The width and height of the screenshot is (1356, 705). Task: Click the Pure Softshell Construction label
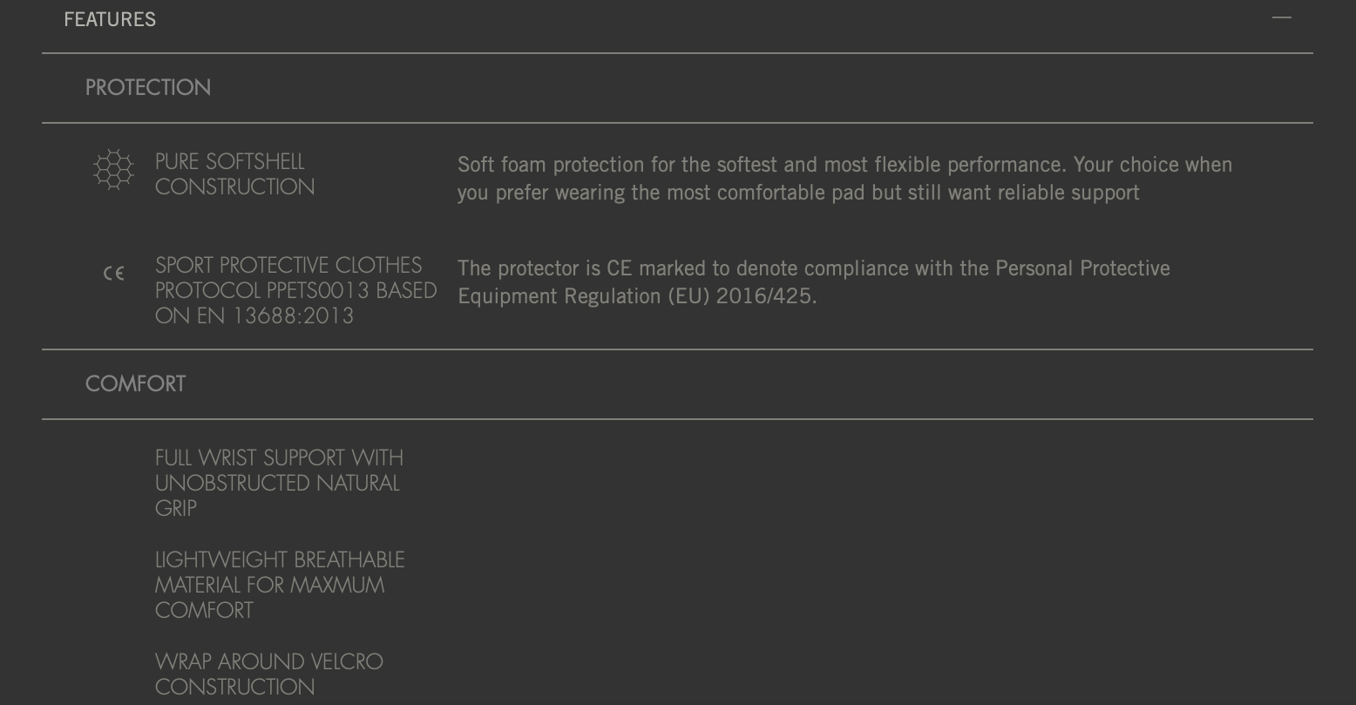[234, 174]
